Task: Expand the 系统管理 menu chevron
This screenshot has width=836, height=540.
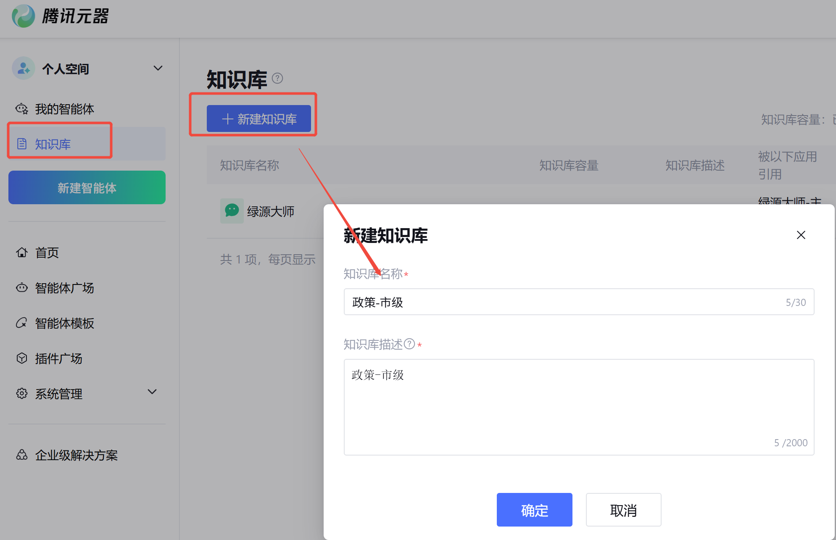Action: [x=152, y=392]
